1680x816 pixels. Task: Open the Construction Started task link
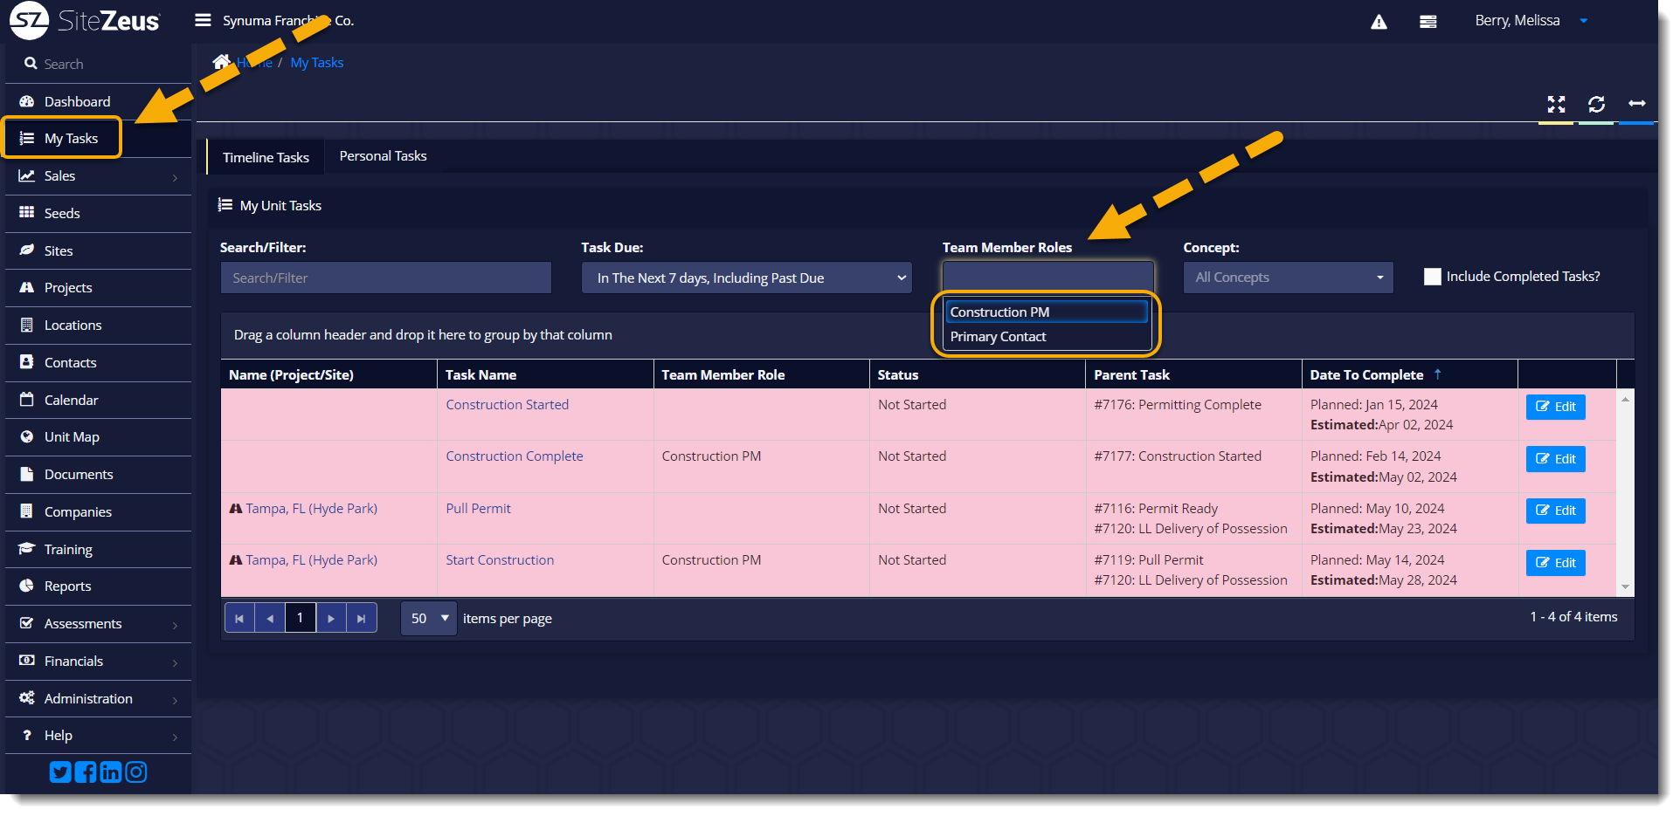coord(507,405)
